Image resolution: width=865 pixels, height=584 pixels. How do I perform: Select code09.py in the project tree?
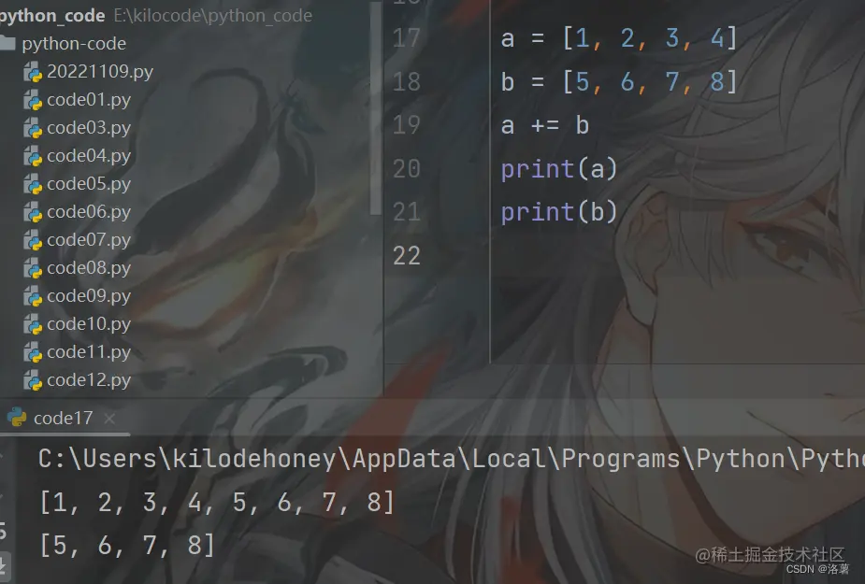(x=89, y=296)
